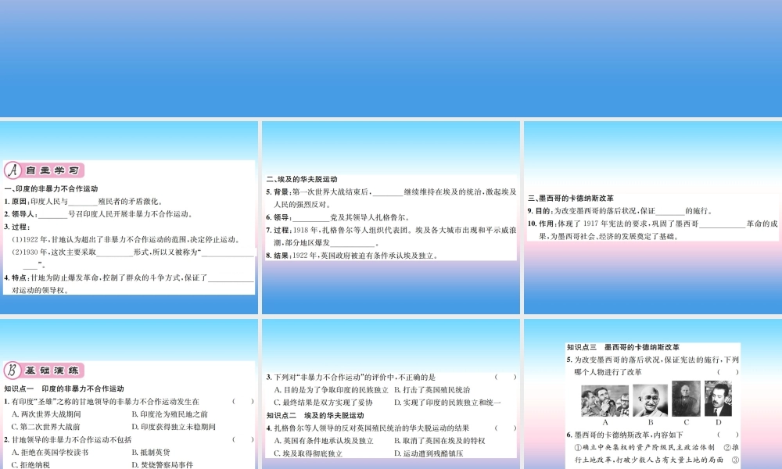Click heading 一、印度的非暴力不合作运动
Viewport: 782px width, 469px height.
52,189
